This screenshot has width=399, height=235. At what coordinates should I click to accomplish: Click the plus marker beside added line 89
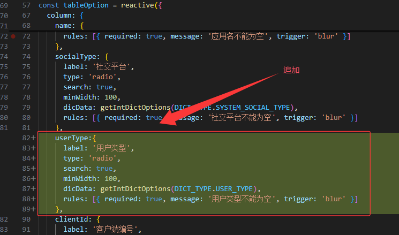[33, 209]
